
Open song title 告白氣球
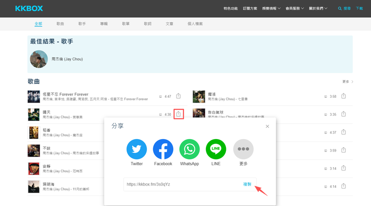pyautogui.click(x=215, y=112)
